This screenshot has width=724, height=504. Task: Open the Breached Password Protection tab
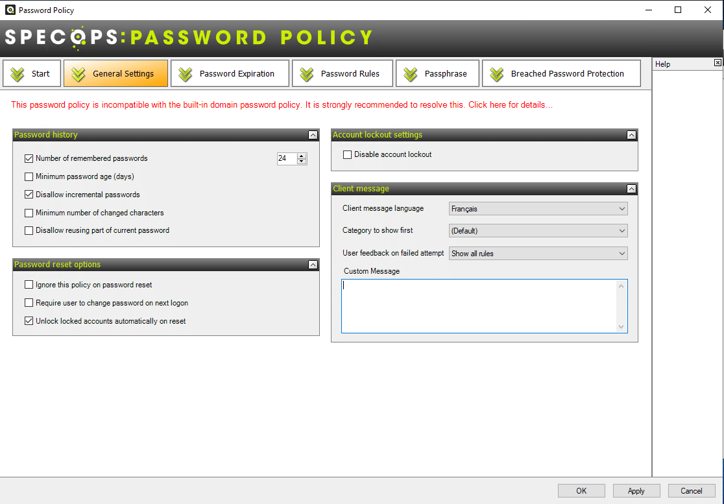[x=561, y=73]
